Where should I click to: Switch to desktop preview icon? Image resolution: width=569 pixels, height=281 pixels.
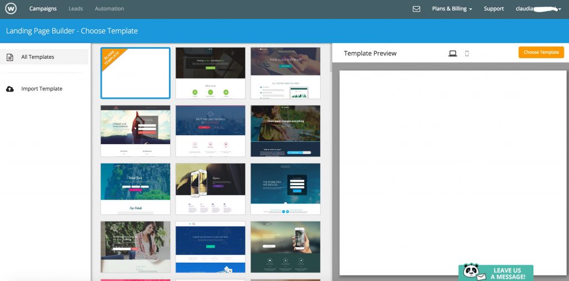pos(452,53)
